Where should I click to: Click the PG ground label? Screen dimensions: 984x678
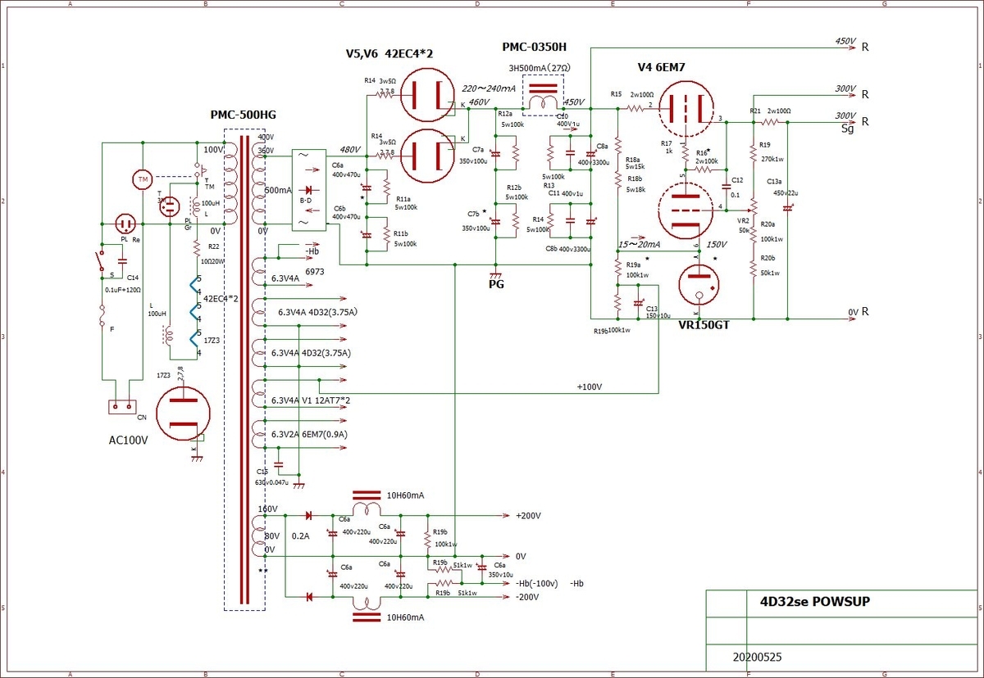coord(495,286)
